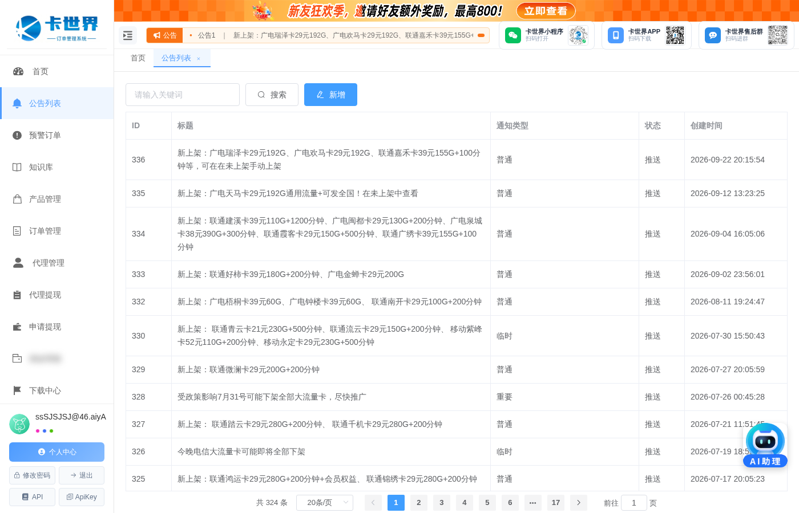Click the 产品管理 bag icon

17,199
